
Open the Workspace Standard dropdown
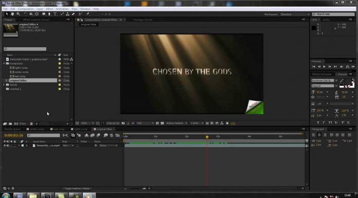[295, 14]
